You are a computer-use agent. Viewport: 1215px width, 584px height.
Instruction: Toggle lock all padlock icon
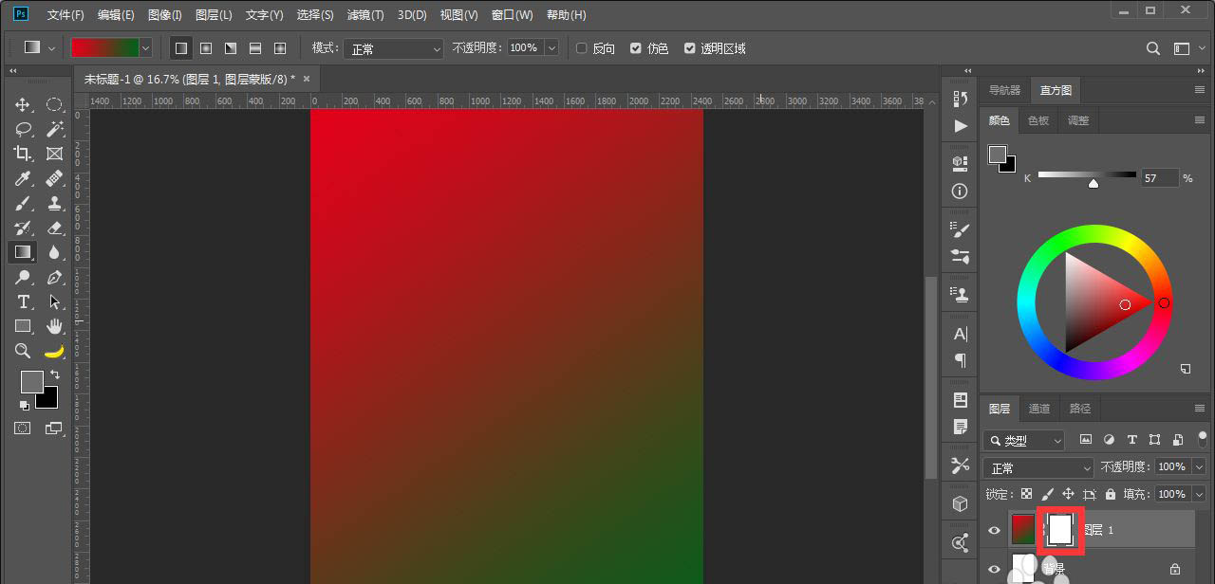click(x=1110, y=494)
